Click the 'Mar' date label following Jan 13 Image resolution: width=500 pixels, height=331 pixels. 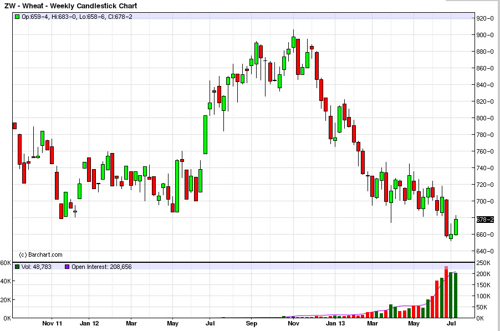coord(372,323)
